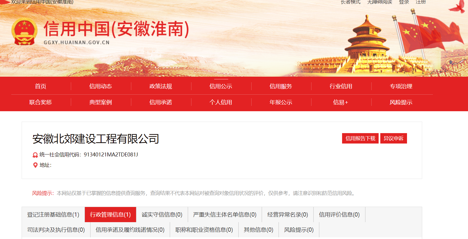This screenshot has height=239, width=468.
Task: Open the 风险提示 navigation menu item
Action: [401, 102]
